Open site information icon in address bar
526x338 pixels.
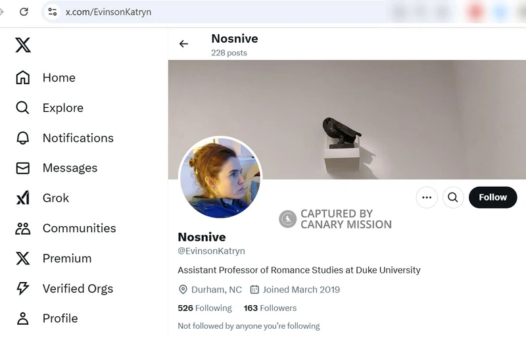(53, 12)
